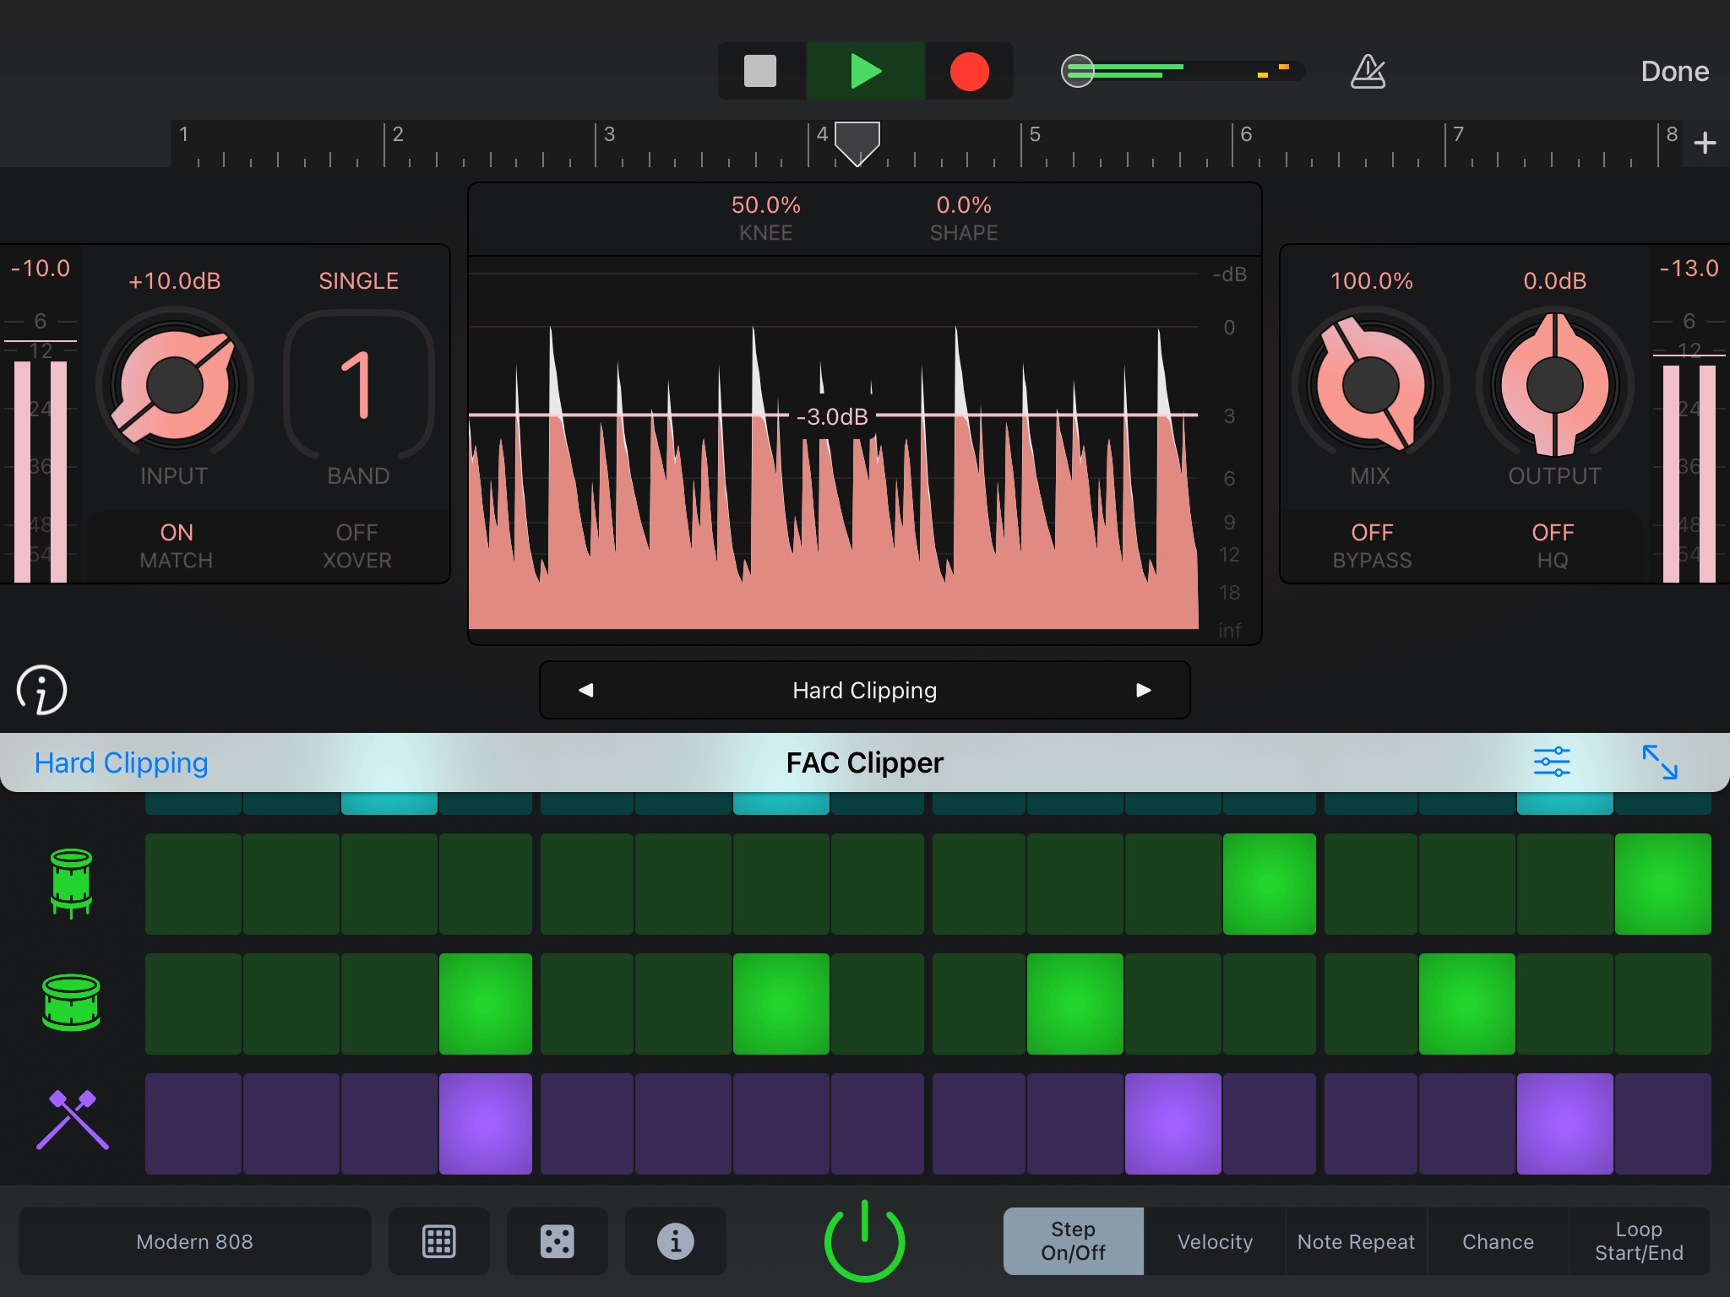Expand plugin view with diagonal arrows icon
This screenshot has width=1730, height=1297.
pyautogui.click(x=1660, y=762)
